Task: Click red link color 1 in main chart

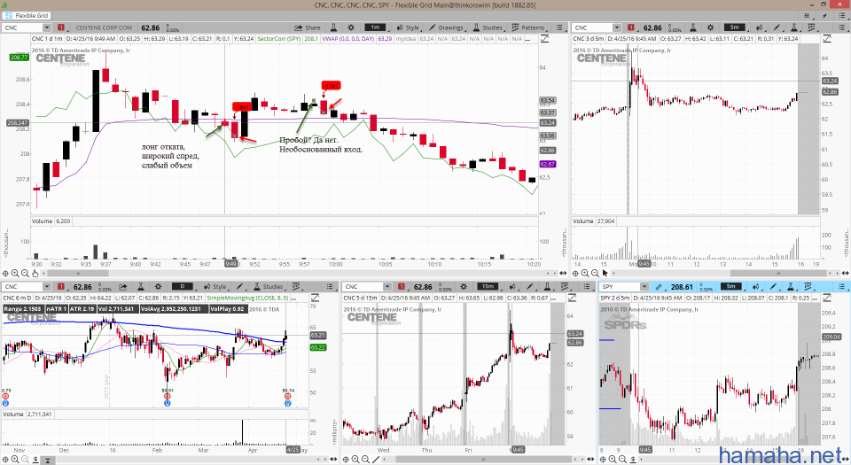Action: tap(61, 27)
